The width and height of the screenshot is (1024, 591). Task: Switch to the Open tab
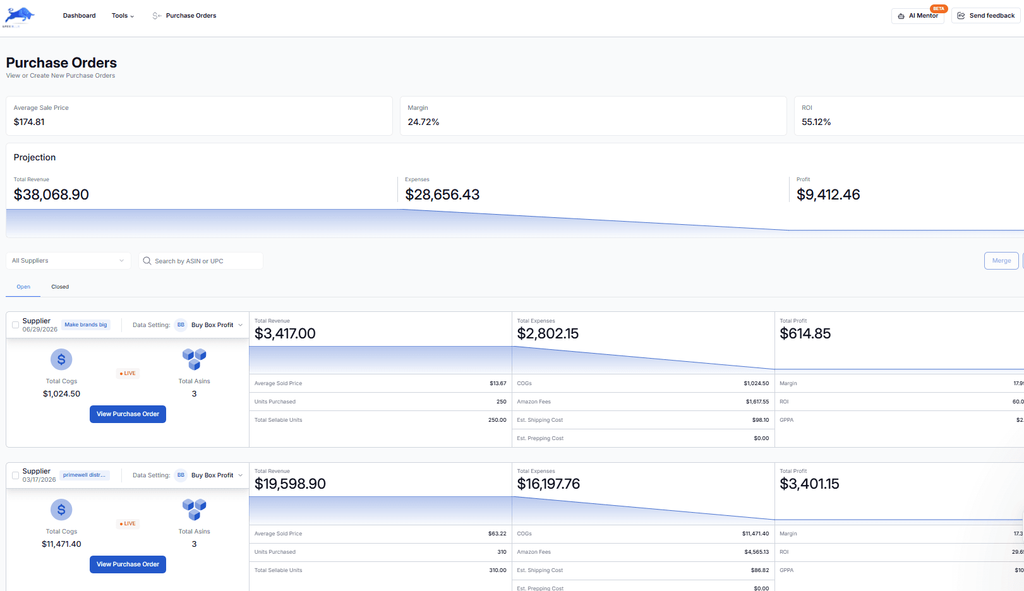pyautogui.click(x=23, y=287)
